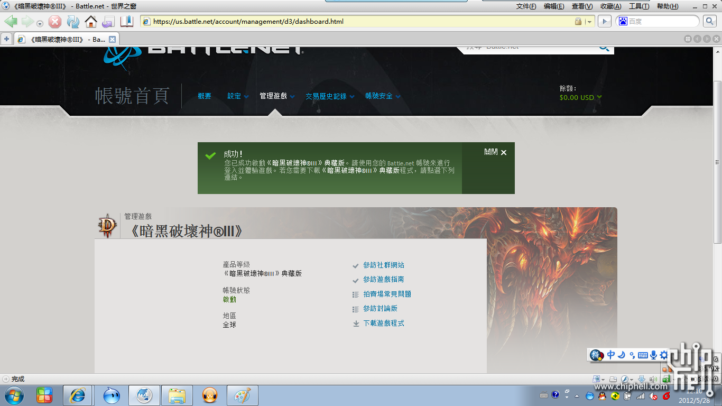722x406 pixels.
Task: Toggle the IME punctuation mode icon
Action: click(632, 355)
